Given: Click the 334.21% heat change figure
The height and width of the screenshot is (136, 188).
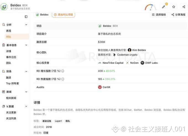Looking at the screenshot, I should pyautogui.click(x=110, y=79).
